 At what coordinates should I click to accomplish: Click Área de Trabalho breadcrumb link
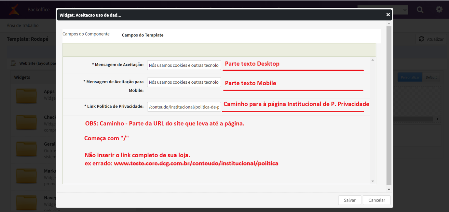23,25
